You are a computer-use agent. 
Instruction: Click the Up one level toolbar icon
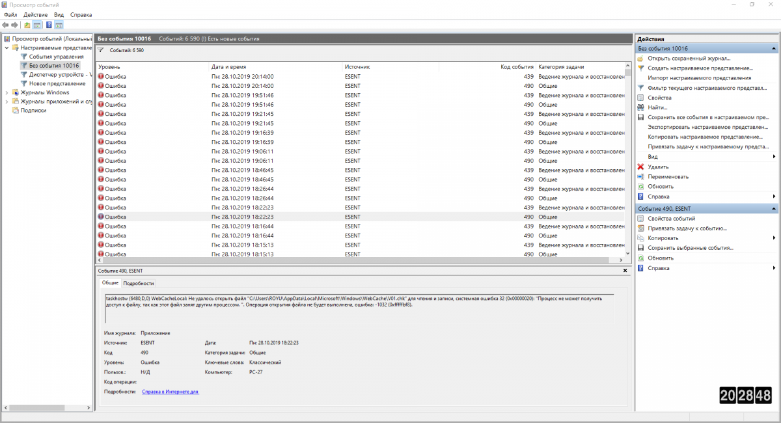point(27,25)
